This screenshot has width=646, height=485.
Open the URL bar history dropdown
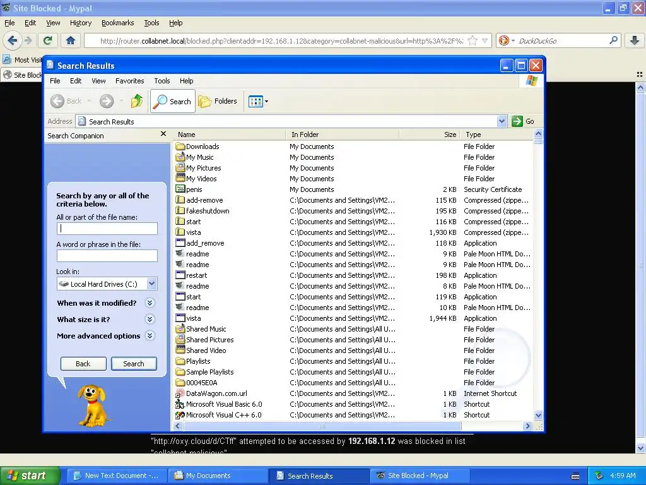point(485,40)
